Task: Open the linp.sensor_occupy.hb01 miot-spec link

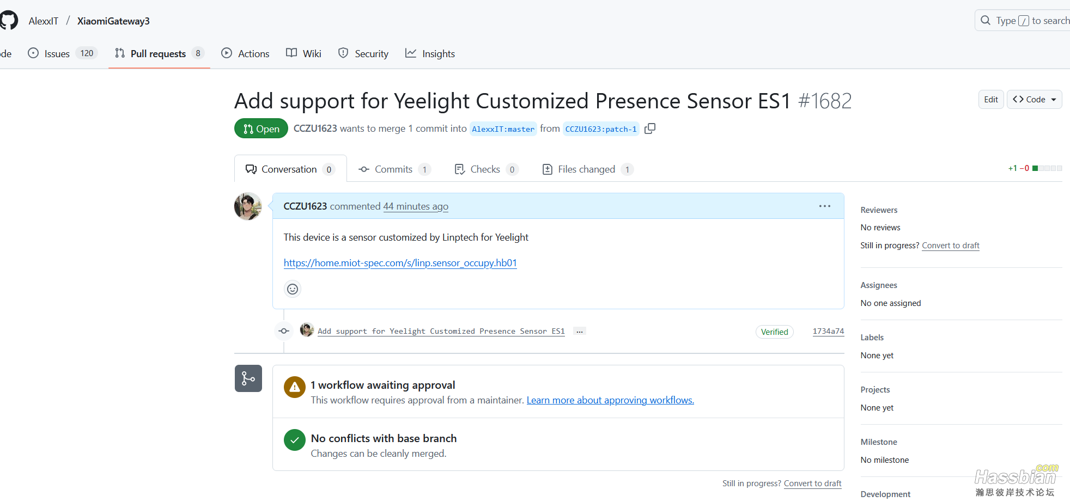Action: click(x=400, y=263)
